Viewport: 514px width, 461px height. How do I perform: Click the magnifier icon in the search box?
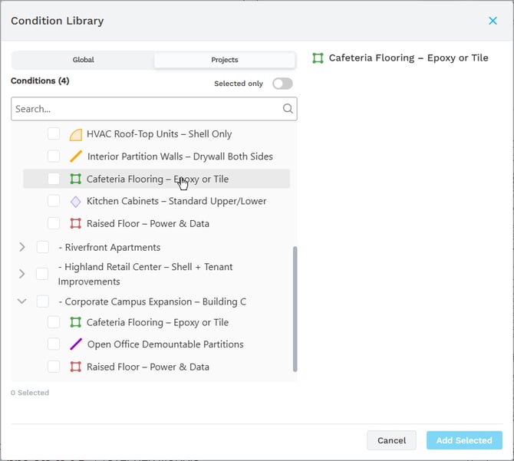(288, 109)
